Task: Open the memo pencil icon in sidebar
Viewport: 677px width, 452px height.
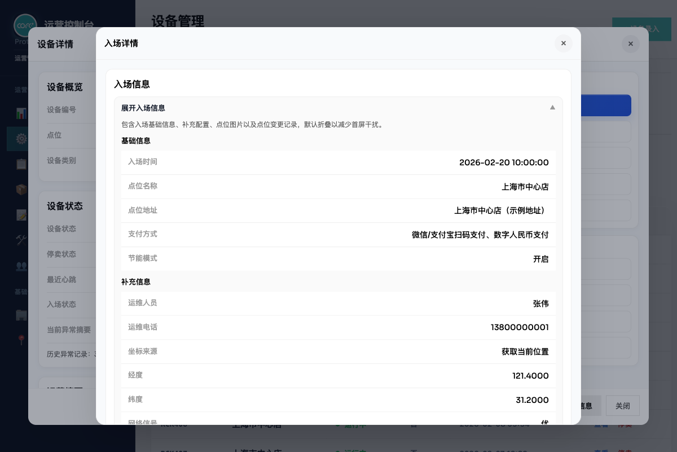Action: pos(21,215)
